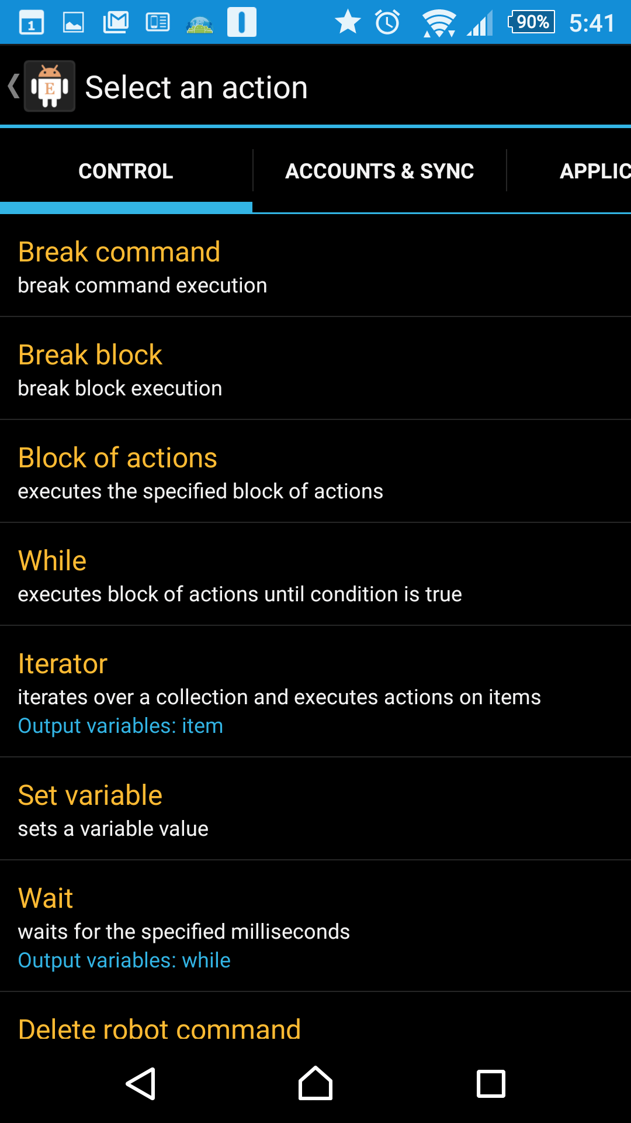
Task: Choose the Break command action
Action: coord(315,266)
